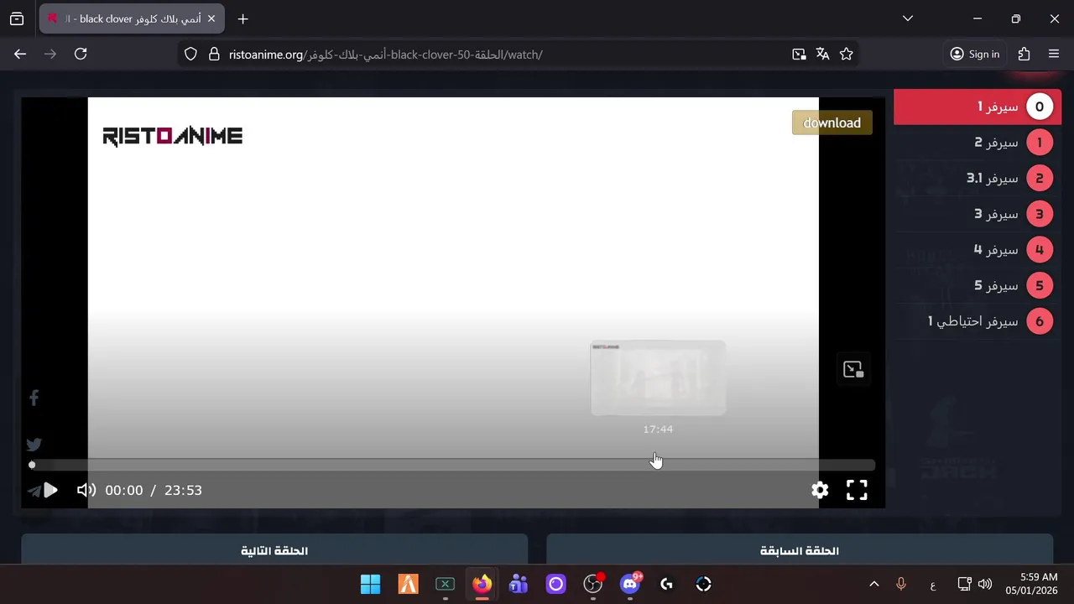The width and height of the screenshot is (1074, 604).
Task: Share on Facebook using the player's icon
Action: [x=34, y=398]
